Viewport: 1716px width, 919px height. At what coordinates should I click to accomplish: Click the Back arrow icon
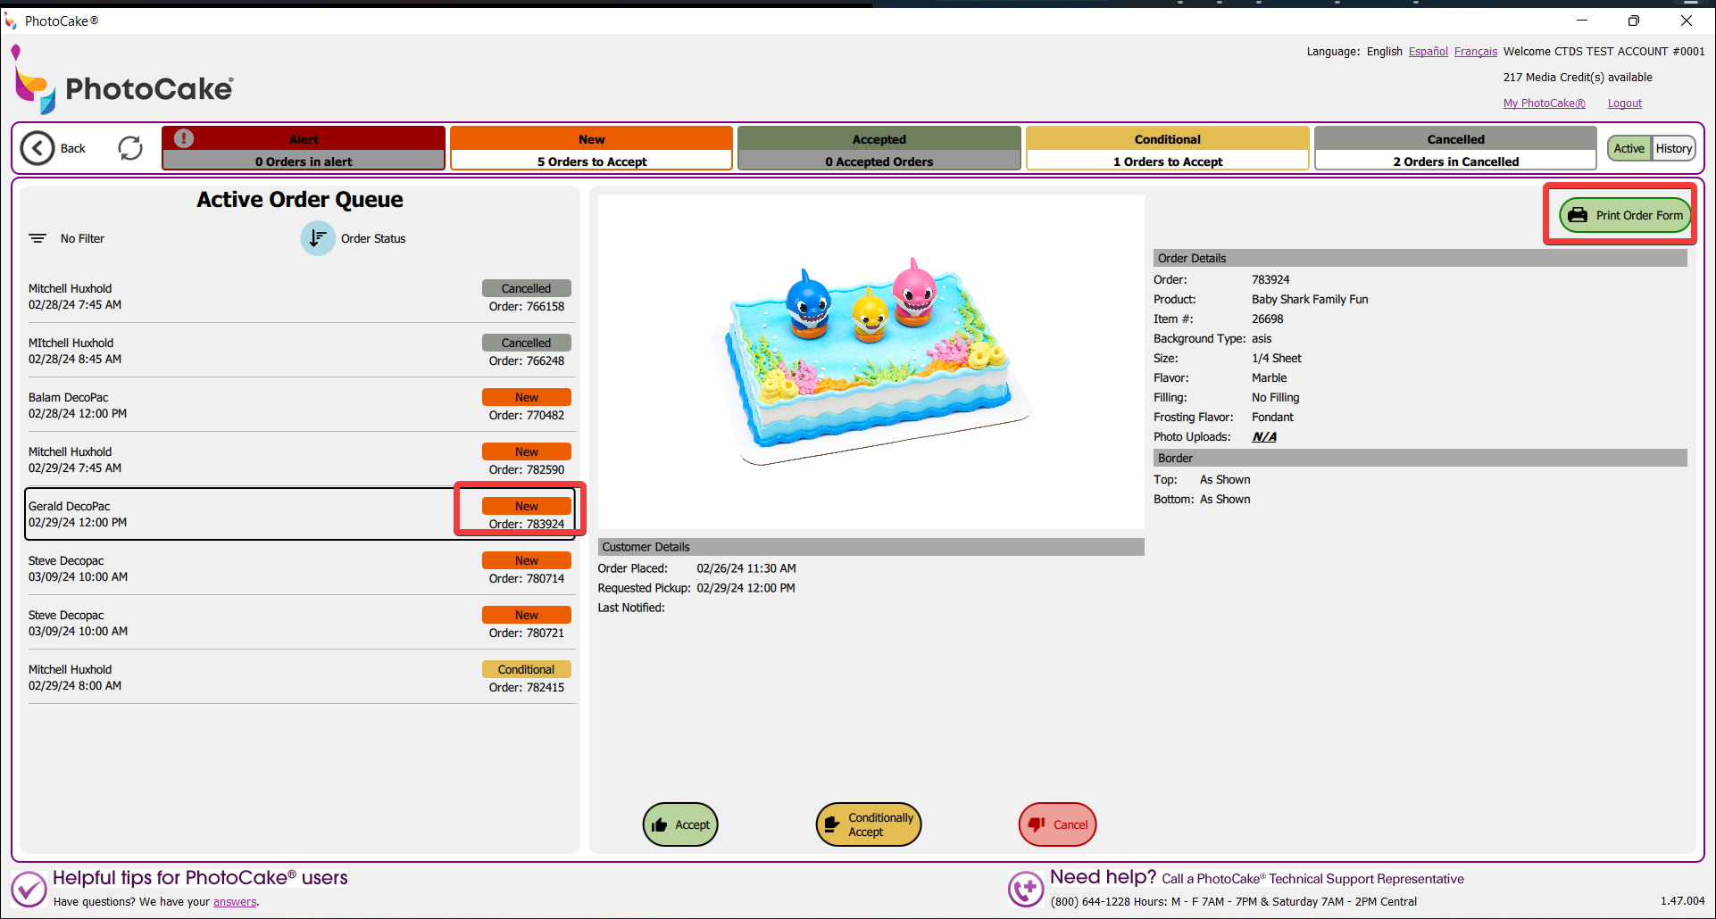37,148
